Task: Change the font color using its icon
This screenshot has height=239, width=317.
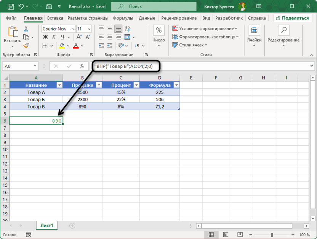Action: coord(75,46)
